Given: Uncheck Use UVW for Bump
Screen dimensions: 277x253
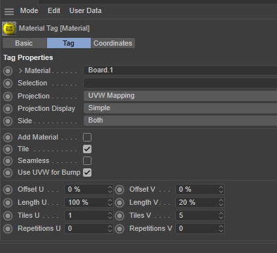Looking at the screenshot, I should tap(87, 173).
